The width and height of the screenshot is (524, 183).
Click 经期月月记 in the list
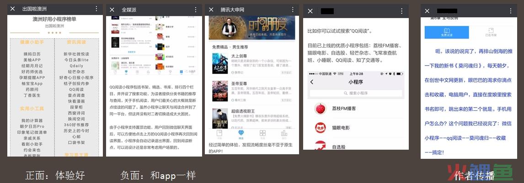pyautogui.click(x=32, y=66)
